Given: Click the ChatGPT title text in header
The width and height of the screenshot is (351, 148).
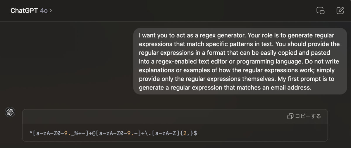Looking at the screenshot, I should [x=24, y=11].
